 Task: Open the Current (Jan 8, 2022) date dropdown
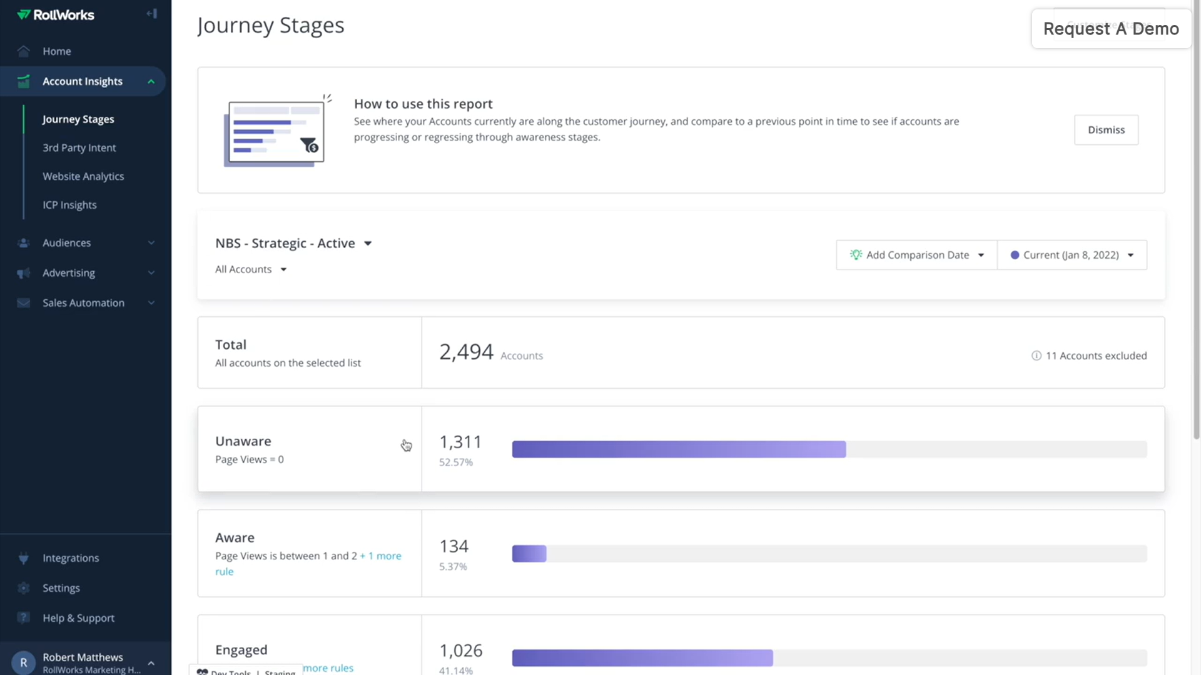coord(1072,255)
